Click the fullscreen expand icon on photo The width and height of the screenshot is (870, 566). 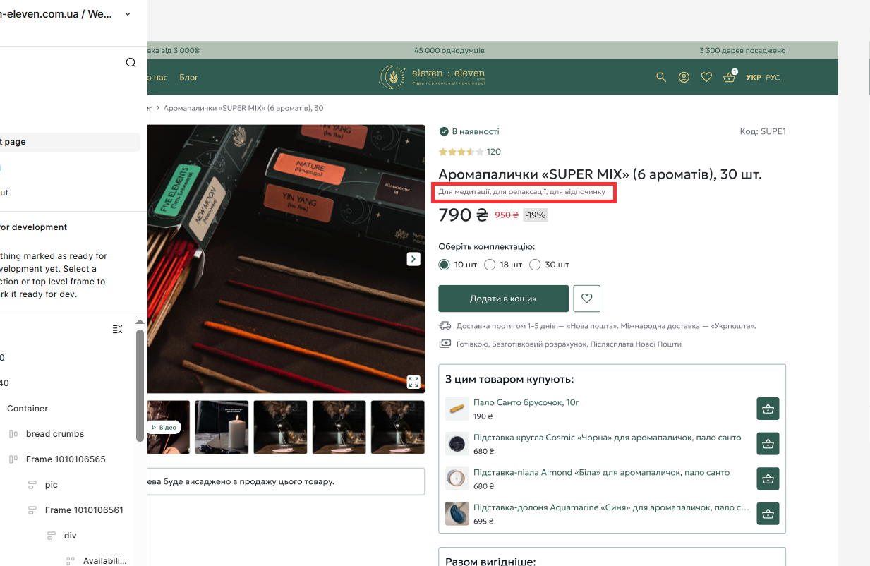[x=413, y=382]
